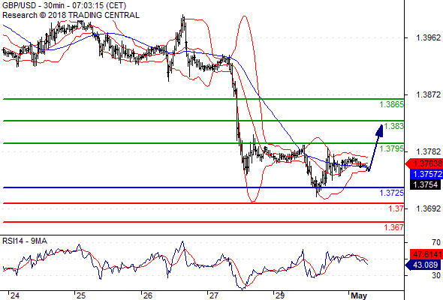Click the 1.3782 price axis label
The height and width of the screenshot is (300, 443).
pyautogui.click(x=428, y=151)
